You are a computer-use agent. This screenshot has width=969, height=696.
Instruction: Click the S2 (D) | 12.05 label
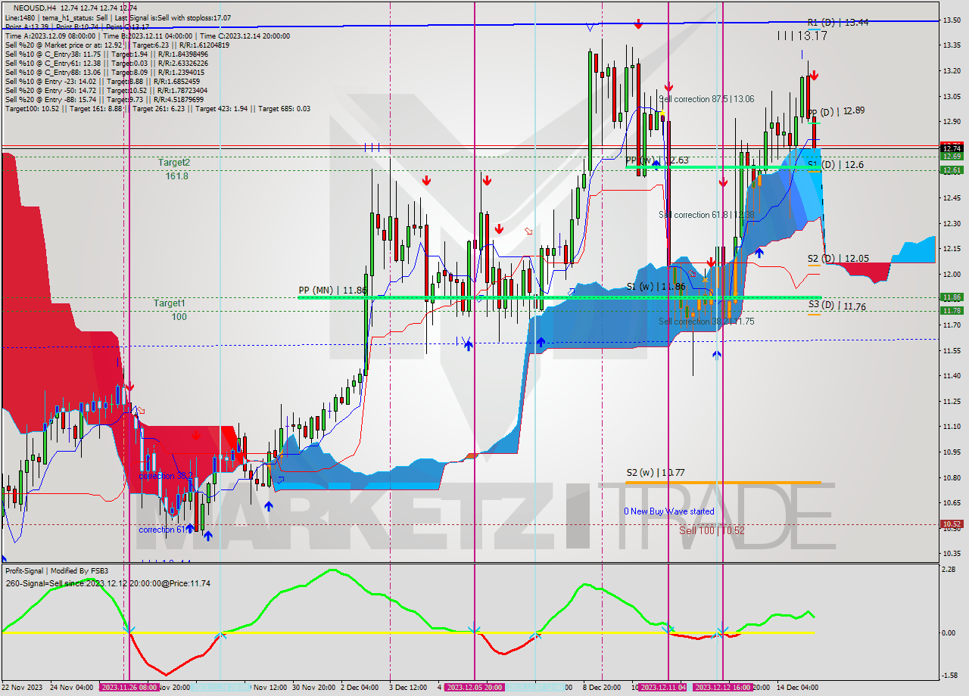point(837,258)
